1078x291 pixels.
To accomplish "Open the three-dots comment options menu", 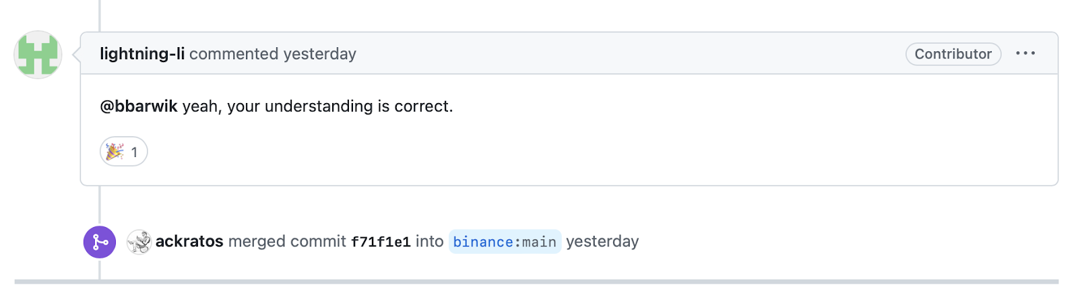I will click(x=1025, y=53).
